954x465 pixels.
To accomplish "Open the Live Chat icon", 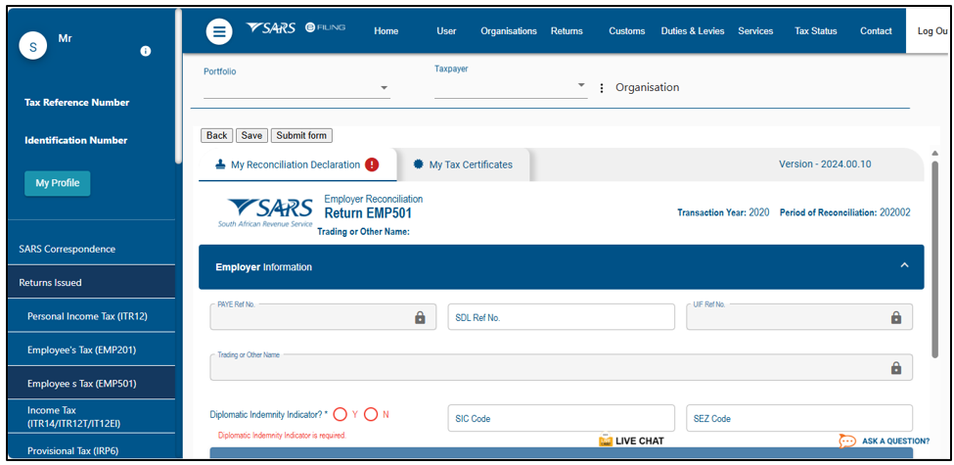I will (606, 441).
